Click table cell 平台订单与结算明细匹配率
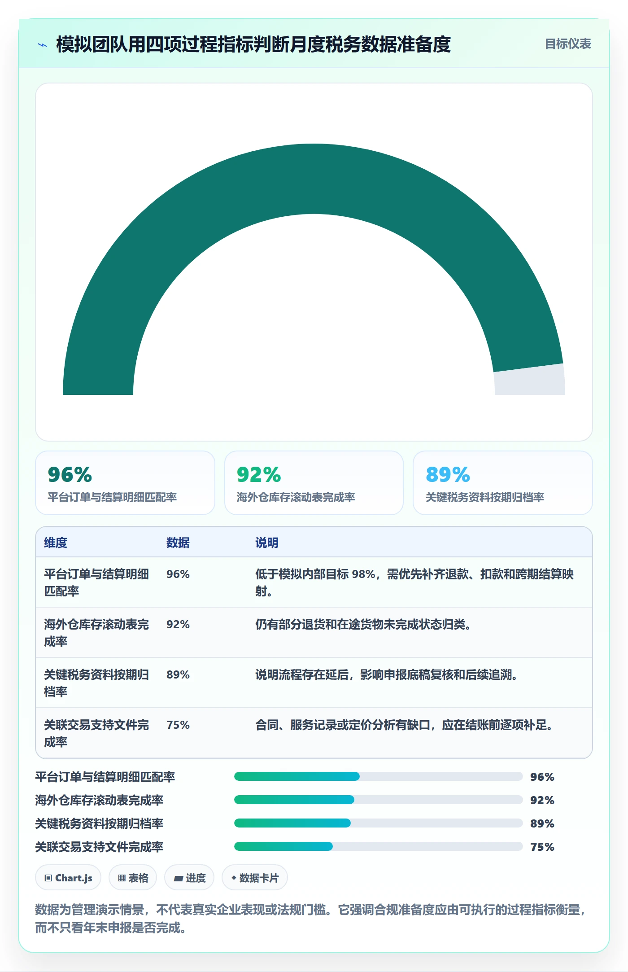Viewport: 628px width, 972px height. tap(97, 582)
